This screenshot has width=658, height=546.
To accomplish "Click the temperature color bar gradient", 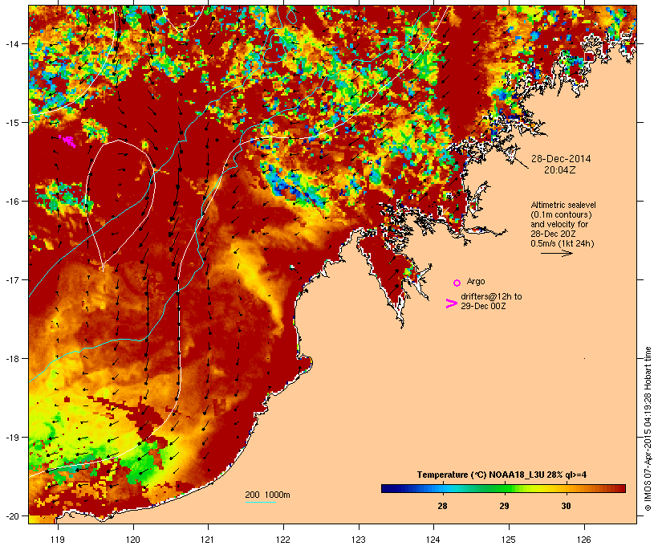I will [x=503, y=488].
